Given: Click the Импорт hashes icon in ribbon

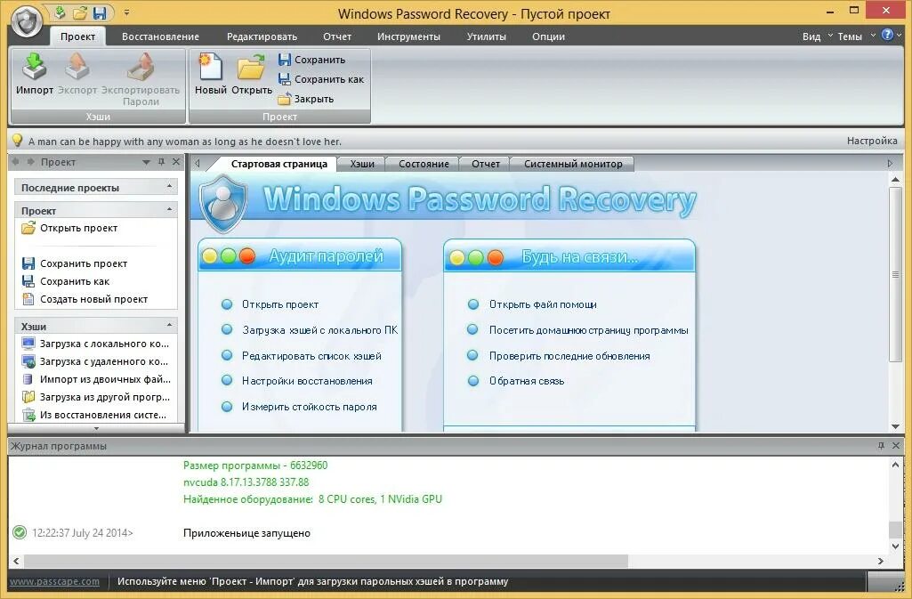Looking at the screenshot, I should (35, 73).
